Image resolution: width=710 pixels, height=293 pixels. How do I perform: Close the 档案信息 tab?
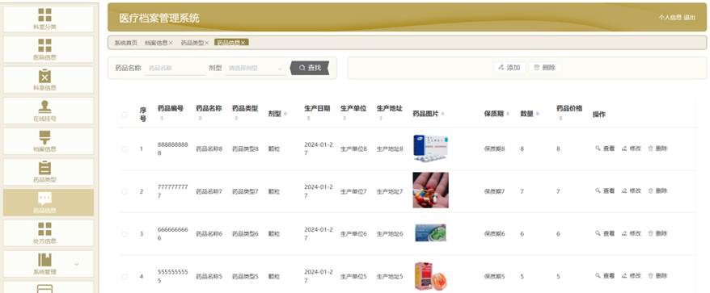coord(171,43)
